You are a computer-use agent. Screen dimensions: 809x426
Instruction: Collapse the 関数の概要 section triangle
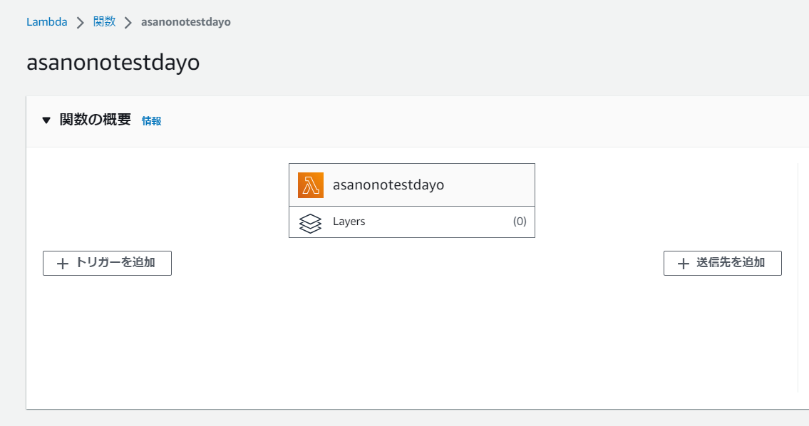click(x=46, y=120)
